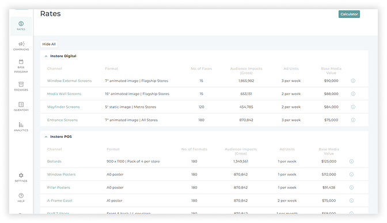
Task: Click the '5" static image | Metro Stores' format
Action: point(131,107)
